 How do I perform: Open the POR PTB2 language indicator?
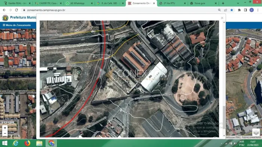coord(242,143)
